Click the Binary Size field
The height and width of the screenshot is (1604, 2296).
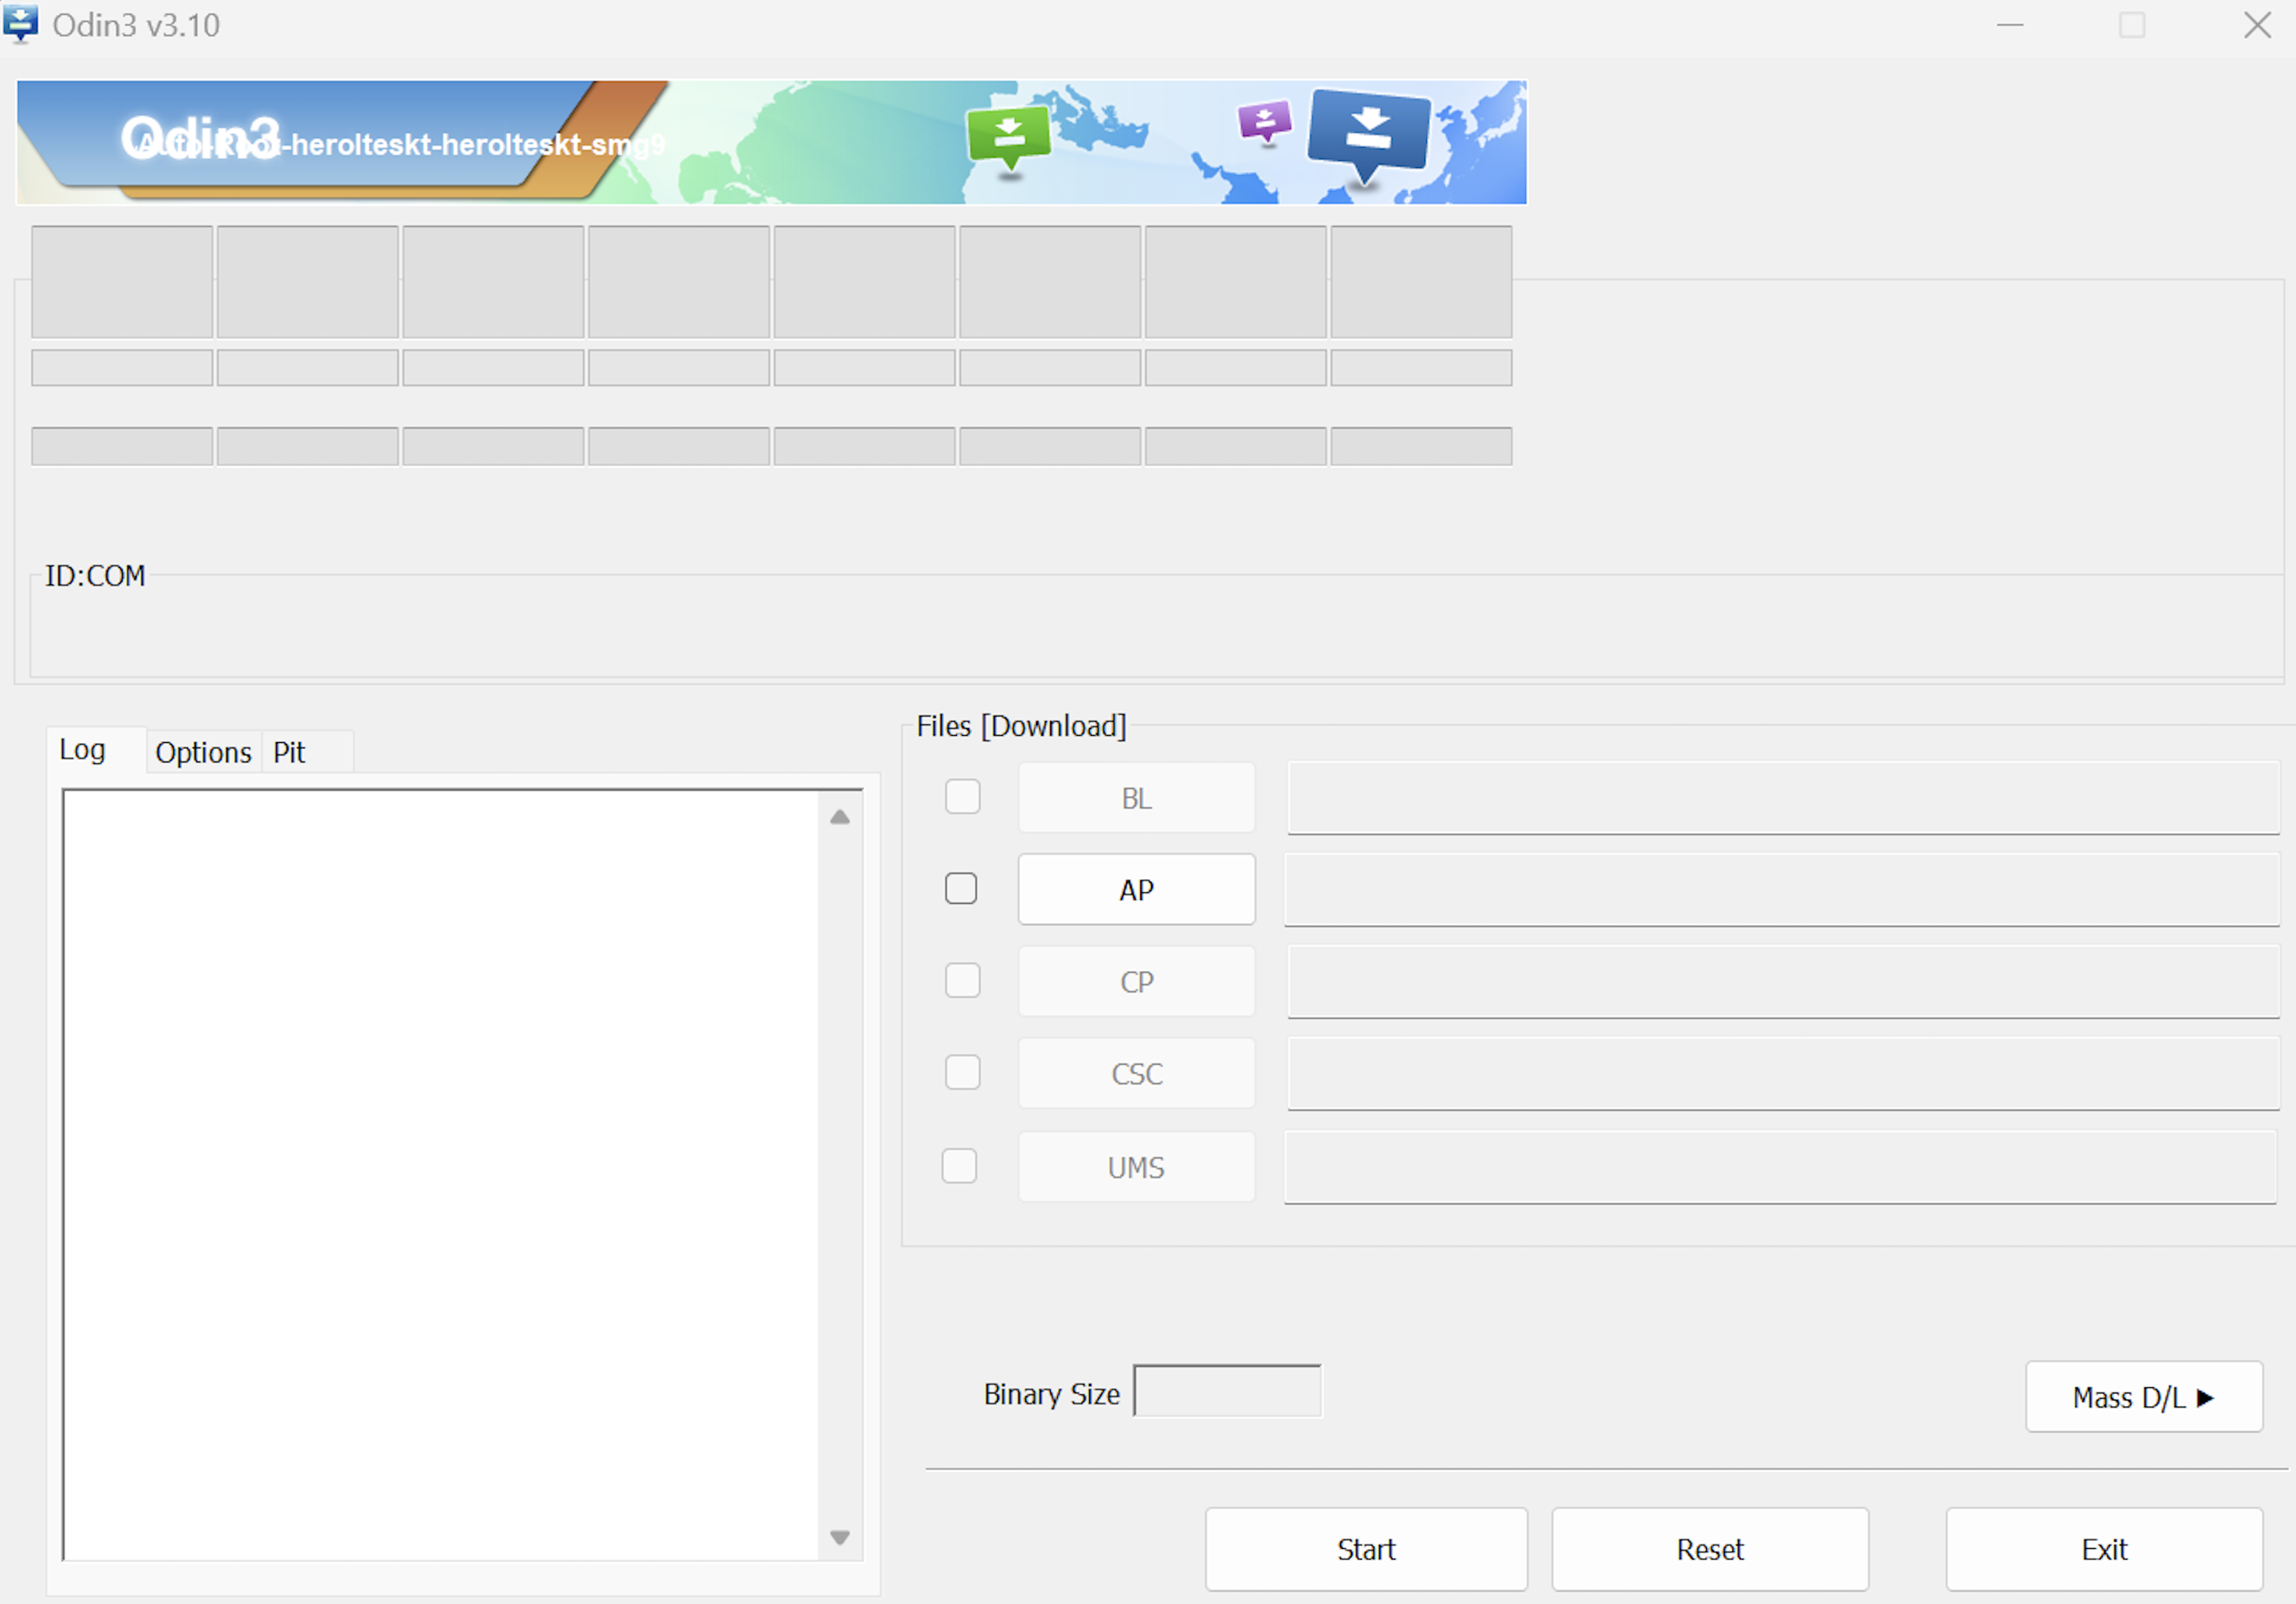pos(1227,1391)
